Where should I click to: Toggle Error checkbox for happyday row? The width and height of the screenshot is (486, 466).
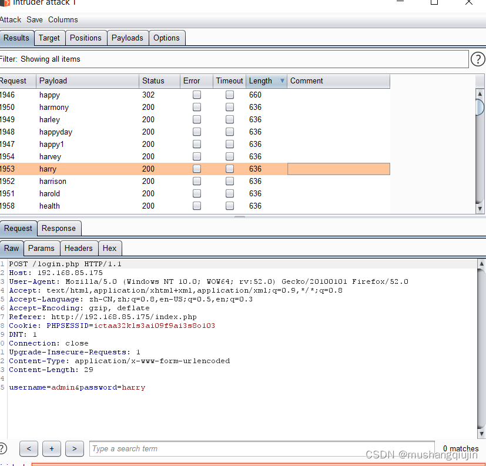(x=197, y=132)
